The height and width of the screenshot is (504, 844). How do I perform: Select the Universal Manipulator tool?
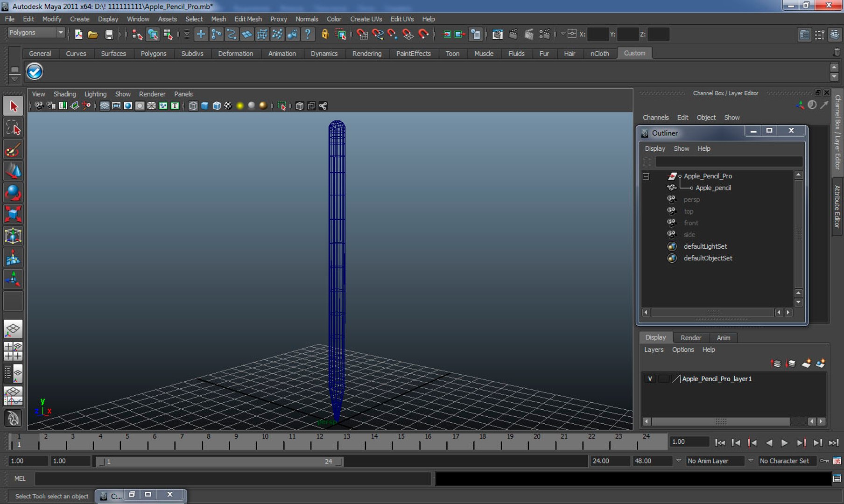13,236
